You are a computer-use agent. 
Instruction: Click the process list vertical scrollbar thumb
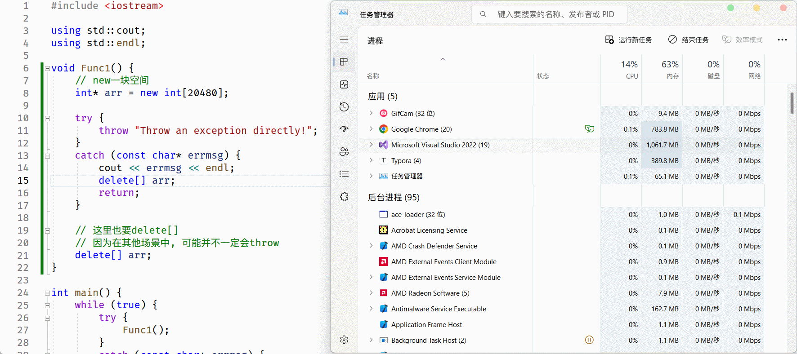[x=792, y=103]
